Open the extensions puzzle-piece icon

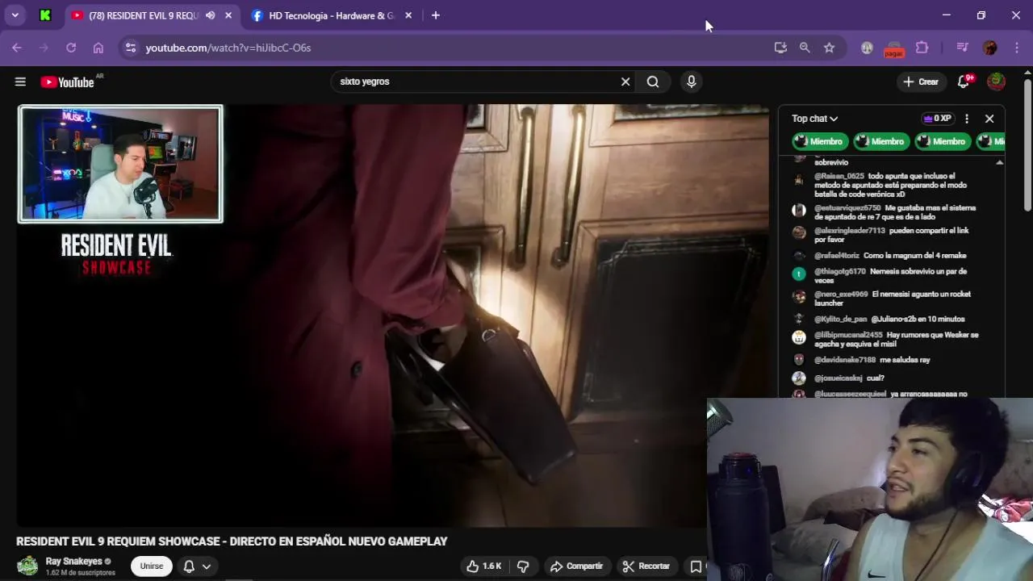[x=922, y=48]
